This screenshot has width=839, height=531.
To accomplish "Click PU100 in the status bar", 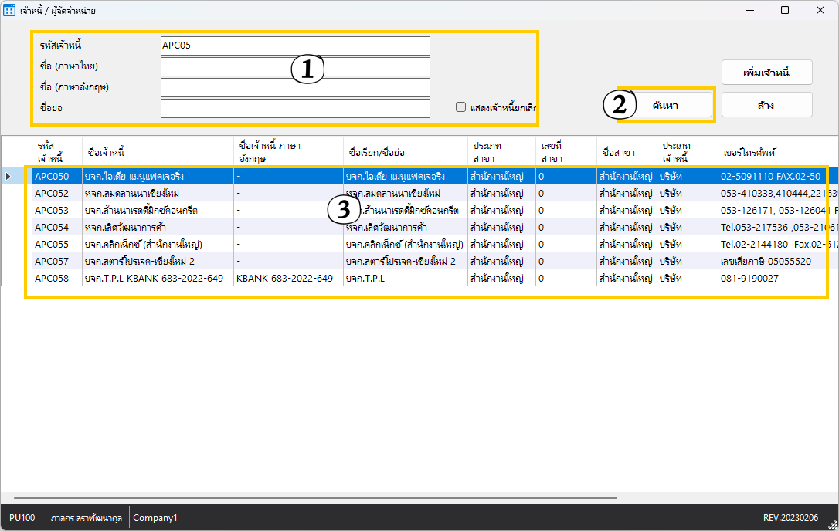I will 22,518.
